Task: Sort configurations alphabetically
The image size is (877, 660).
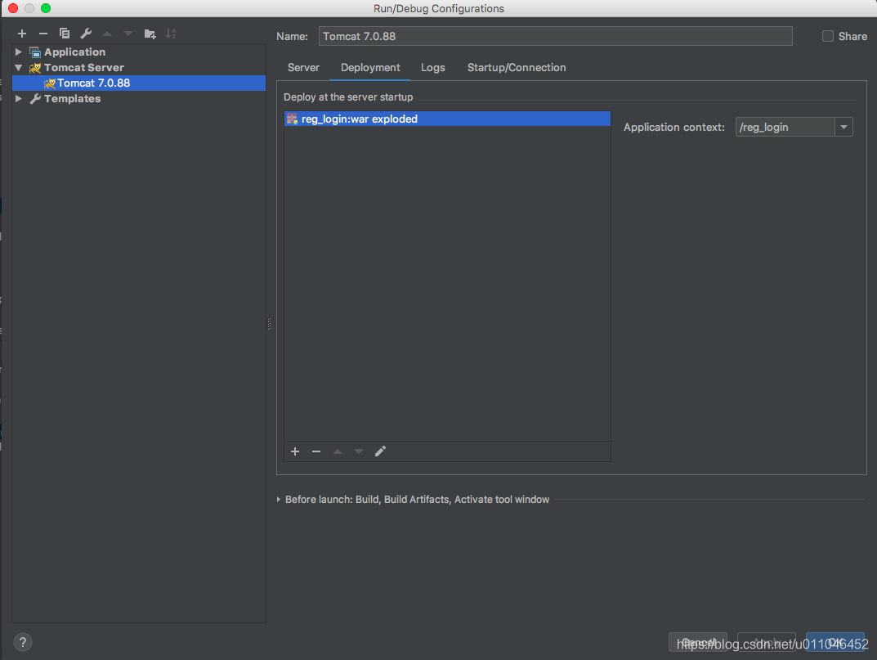Action: 171,34
